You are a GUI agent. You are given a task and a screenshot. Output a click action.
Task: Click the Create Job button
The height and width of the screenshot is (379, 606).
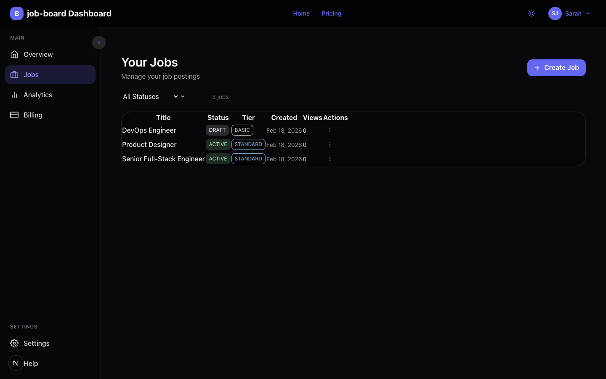click(x=556, y=68)
